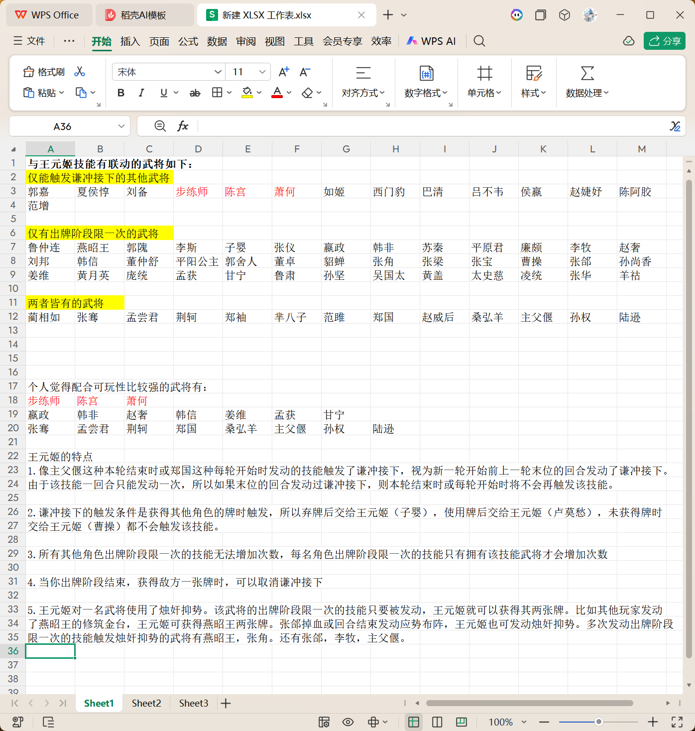The image size is (695, 731).
Task: Switch to Sheet2 tab
Action: pos(146,703)
